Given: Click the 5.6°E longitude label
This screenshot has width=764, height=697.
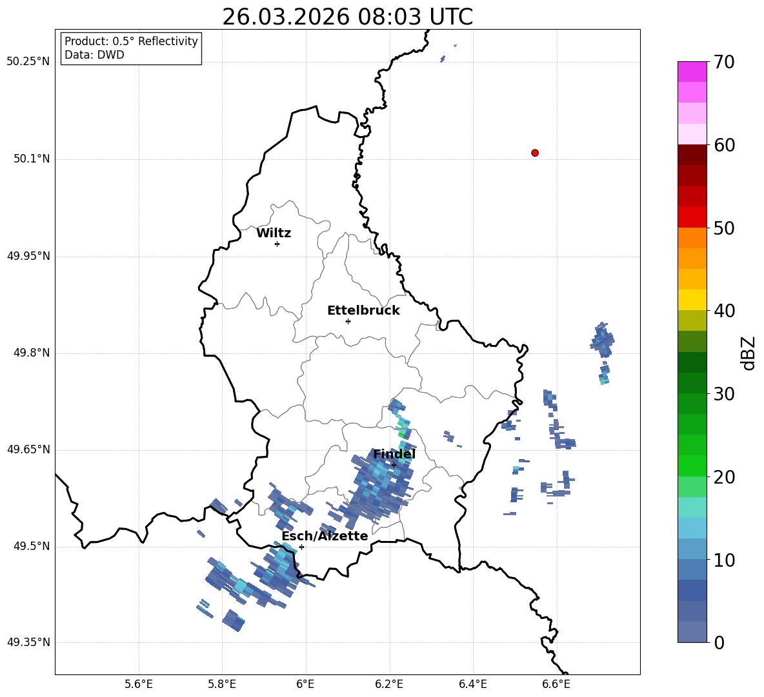Looking at the screenshot, I should tap(138, 684).
